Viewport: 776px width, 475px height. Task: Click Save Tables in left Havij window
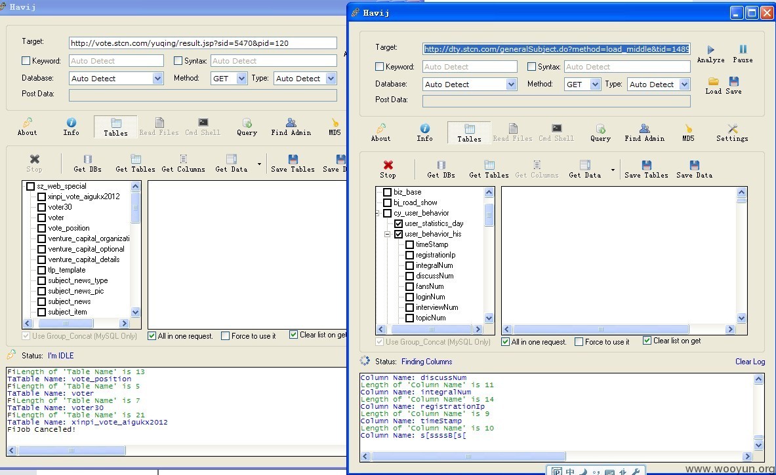[x=293, y=163]
